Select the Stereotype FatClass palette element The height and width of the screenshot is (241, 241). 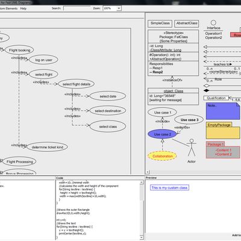[x=174, y=53]
